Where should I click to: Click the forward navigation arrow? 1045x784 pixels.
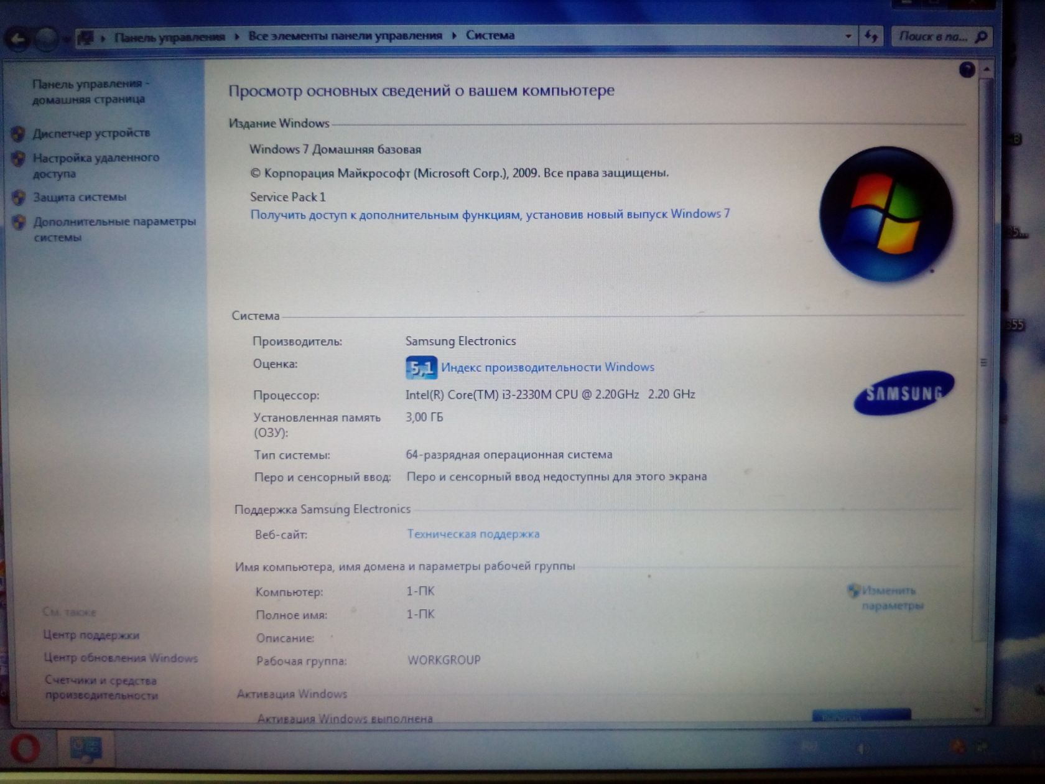[x=47, y=40]
